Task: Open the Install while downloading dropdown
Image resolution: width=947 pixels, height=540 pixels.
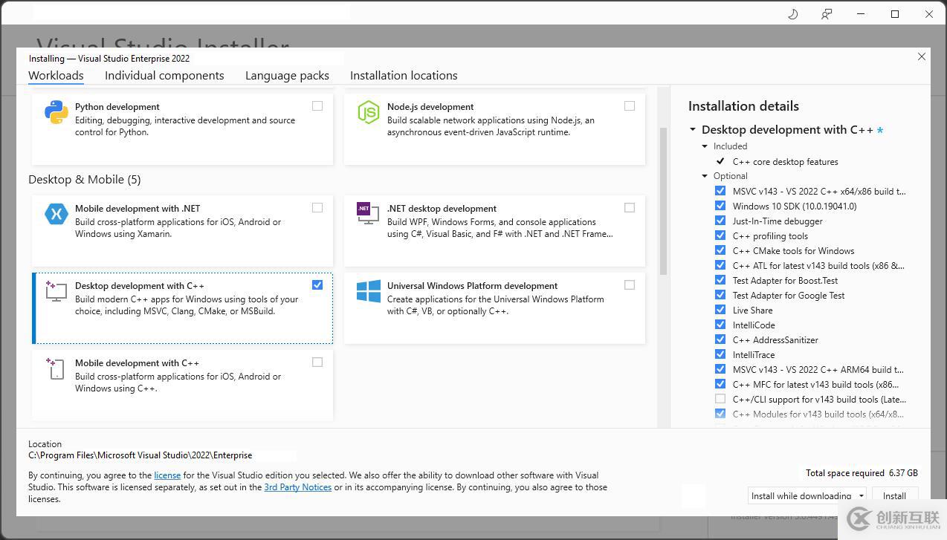Action: point(862,496)
